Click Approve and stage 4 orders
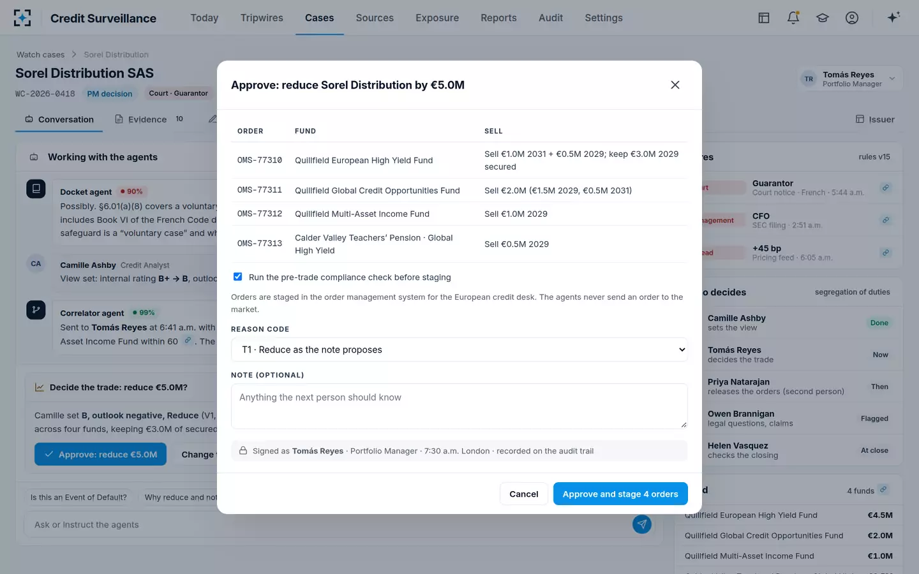Viewport: 919px width, 574px height. (x=620, y=494)
